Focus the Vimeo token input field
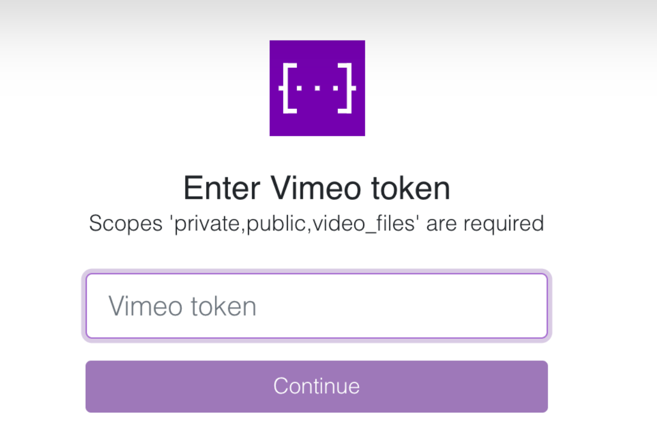 point(317,306)
